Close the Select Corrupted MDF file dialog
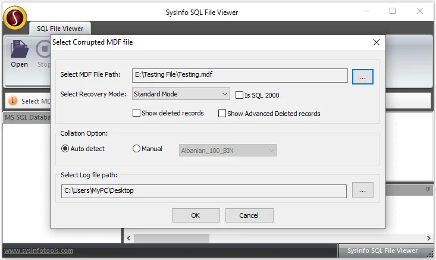 pyautogui.click(x=376, y=42)
